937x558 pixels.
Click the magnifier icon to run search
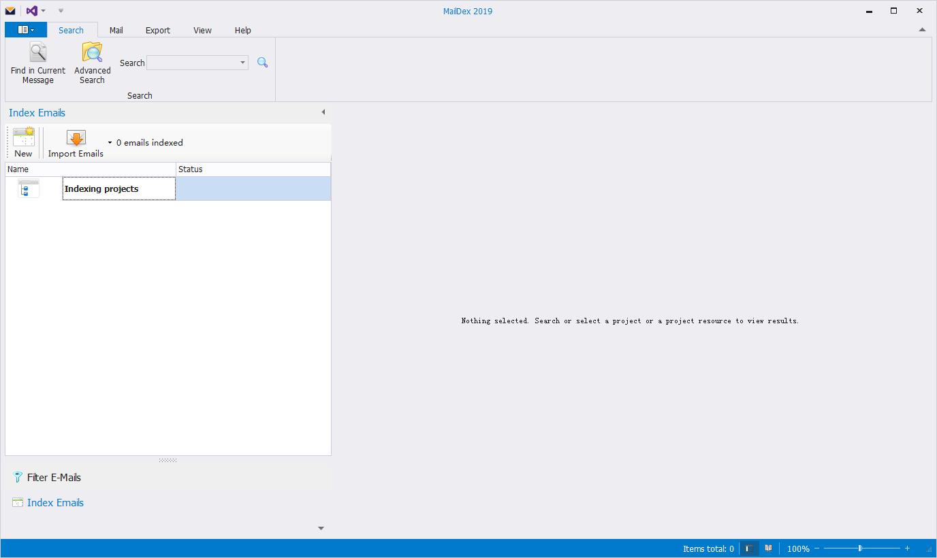point(262,62)
